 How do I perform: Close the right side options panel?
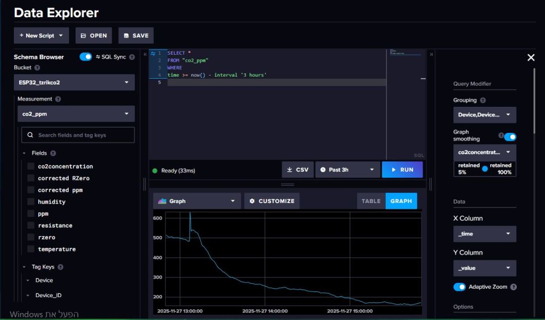[x=531, y=57]
